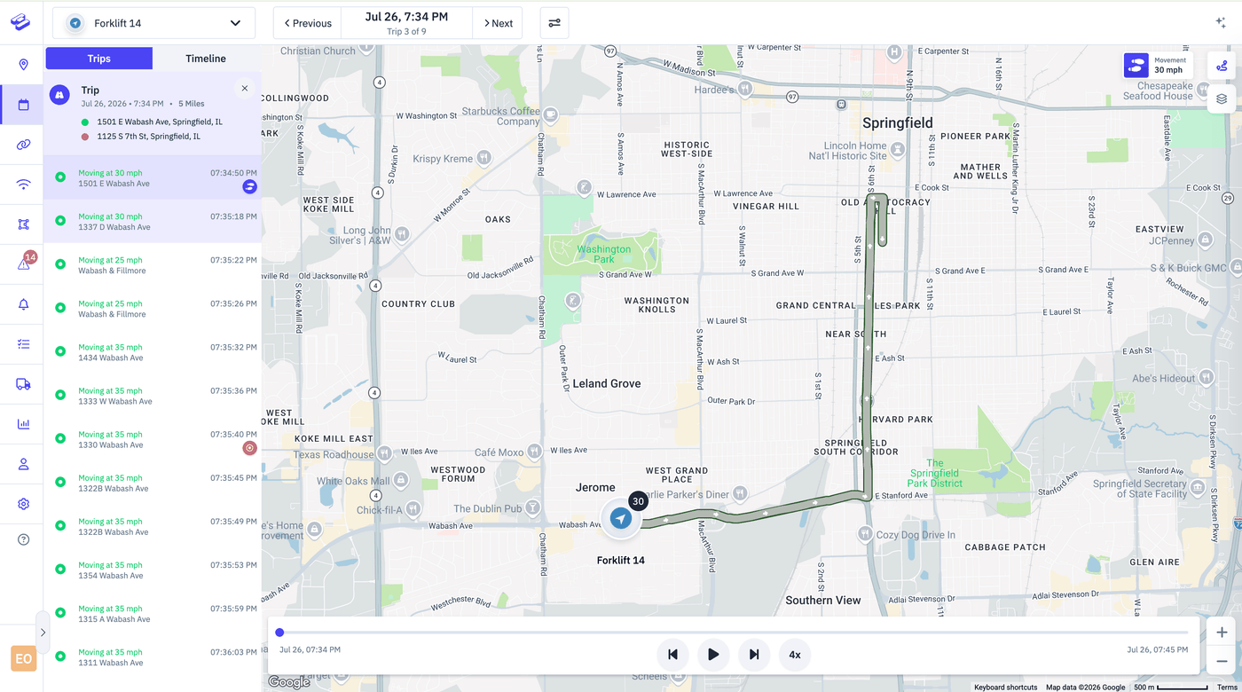Click the Movement 30 mph indicator icon
Viewport: 1242px width, 692px height.
1136,66
